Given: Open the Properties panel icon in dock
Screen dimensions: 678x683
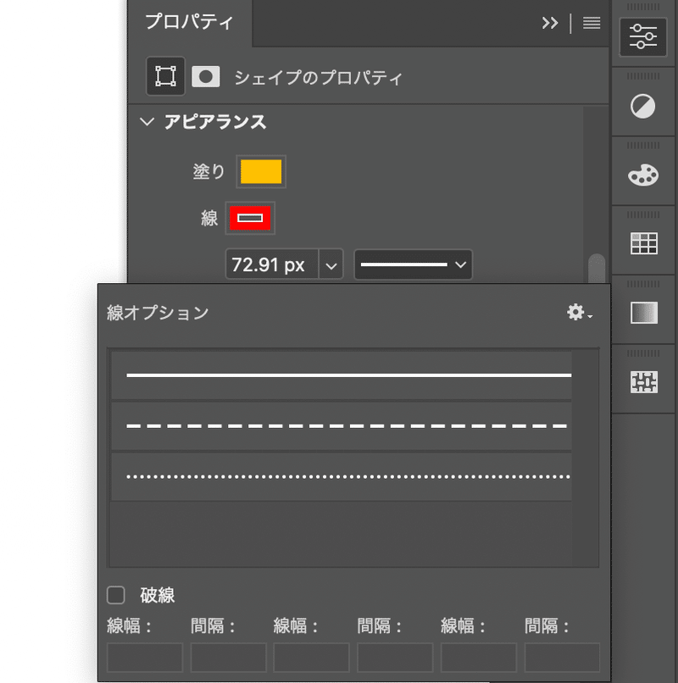Looking at the screenshot, I should click(x=643, y=37).
